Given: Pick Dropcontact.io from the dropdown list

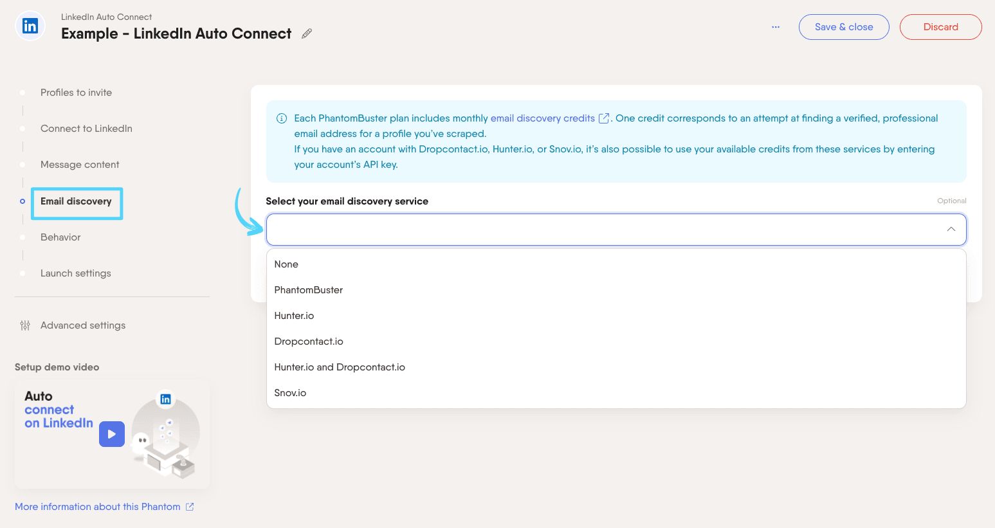Looking at the screenshot, I should pos(309,341).
